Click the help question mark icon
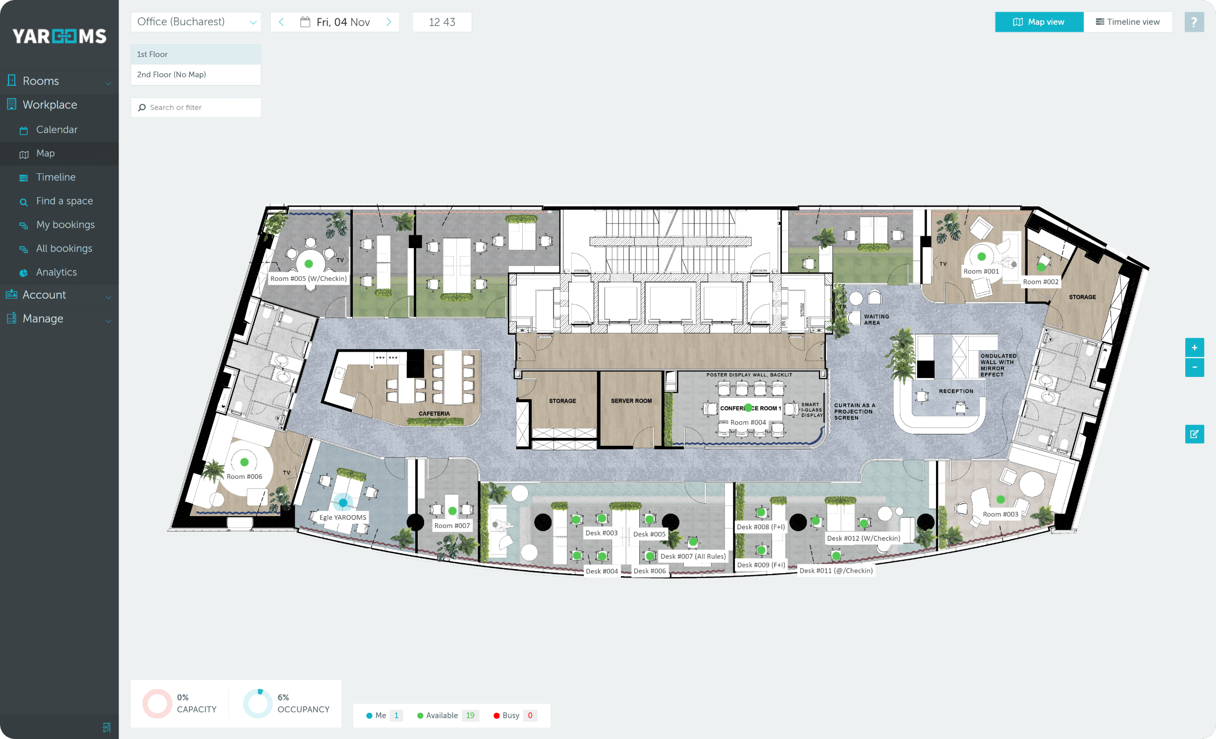The width and height of the screenshot is (1216, 739). [1194, 22]
